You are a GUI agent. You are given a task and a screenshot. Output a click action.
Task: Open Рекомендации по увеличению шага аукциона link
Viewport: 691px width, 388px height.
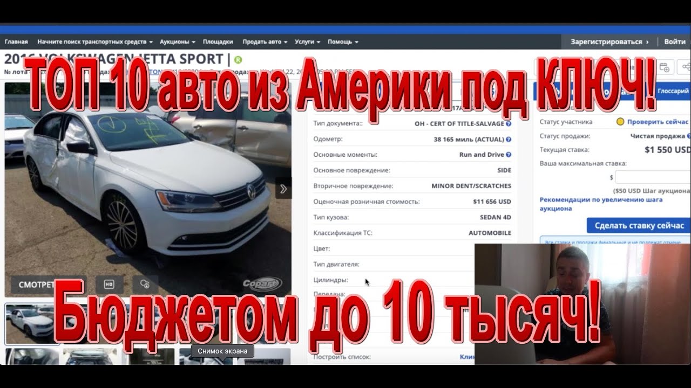(x=601, y=204)
